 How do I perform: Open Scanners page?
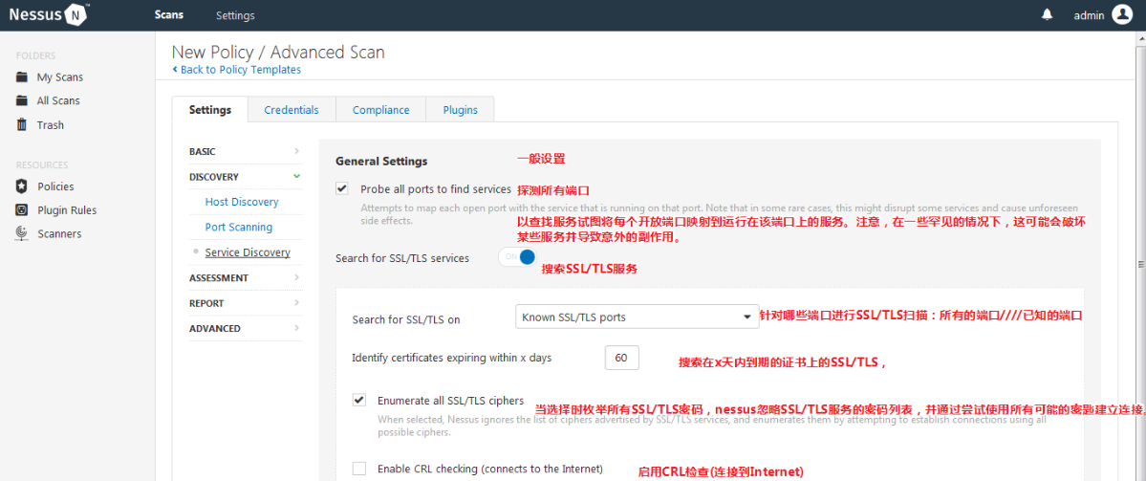pyautogui.click(x=59, y=234)
